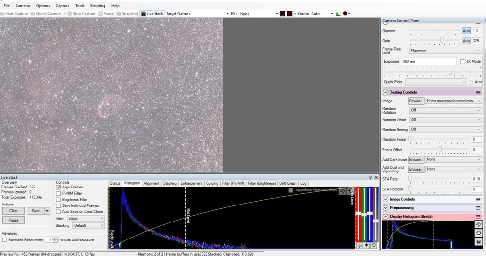486x256 pixels.
Task: Click the reset icon below the color sliders
Action: (x=373, y=245)
